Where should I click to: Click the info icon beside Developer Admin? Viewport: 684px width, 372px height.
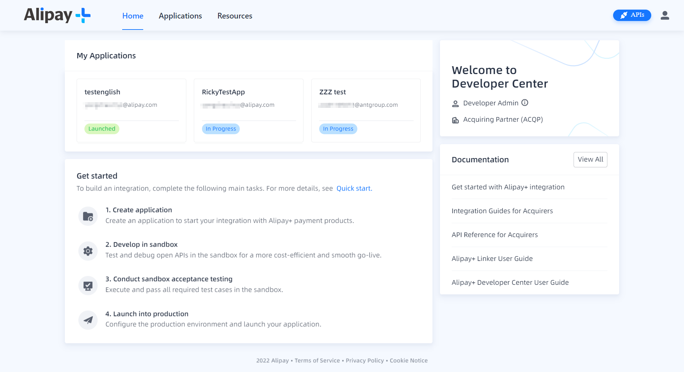[525, 103]
